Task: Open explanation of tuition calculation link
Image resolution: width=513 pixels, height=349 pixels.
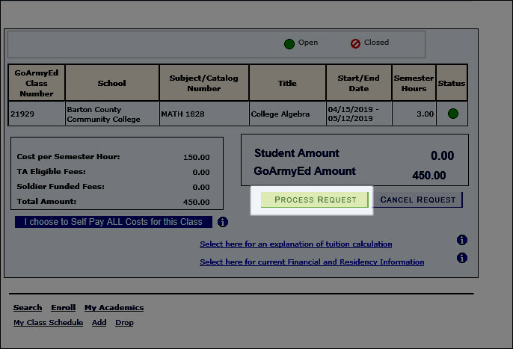Action: 296,244
